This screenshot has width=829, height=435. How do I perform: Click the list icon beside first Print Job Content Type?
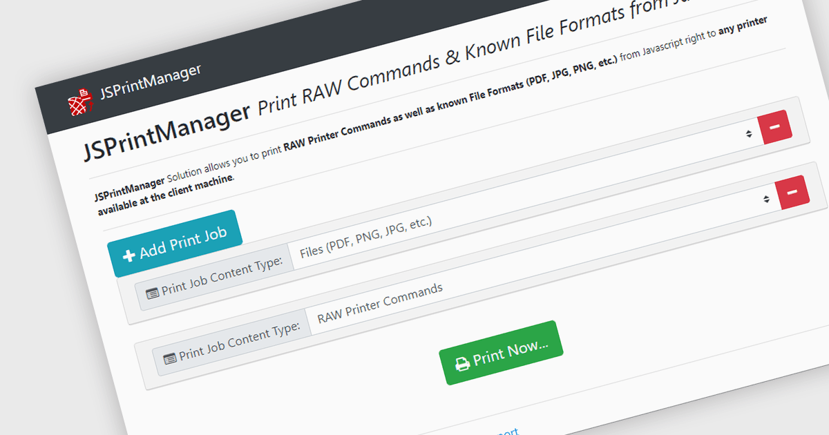coord(152,293)
